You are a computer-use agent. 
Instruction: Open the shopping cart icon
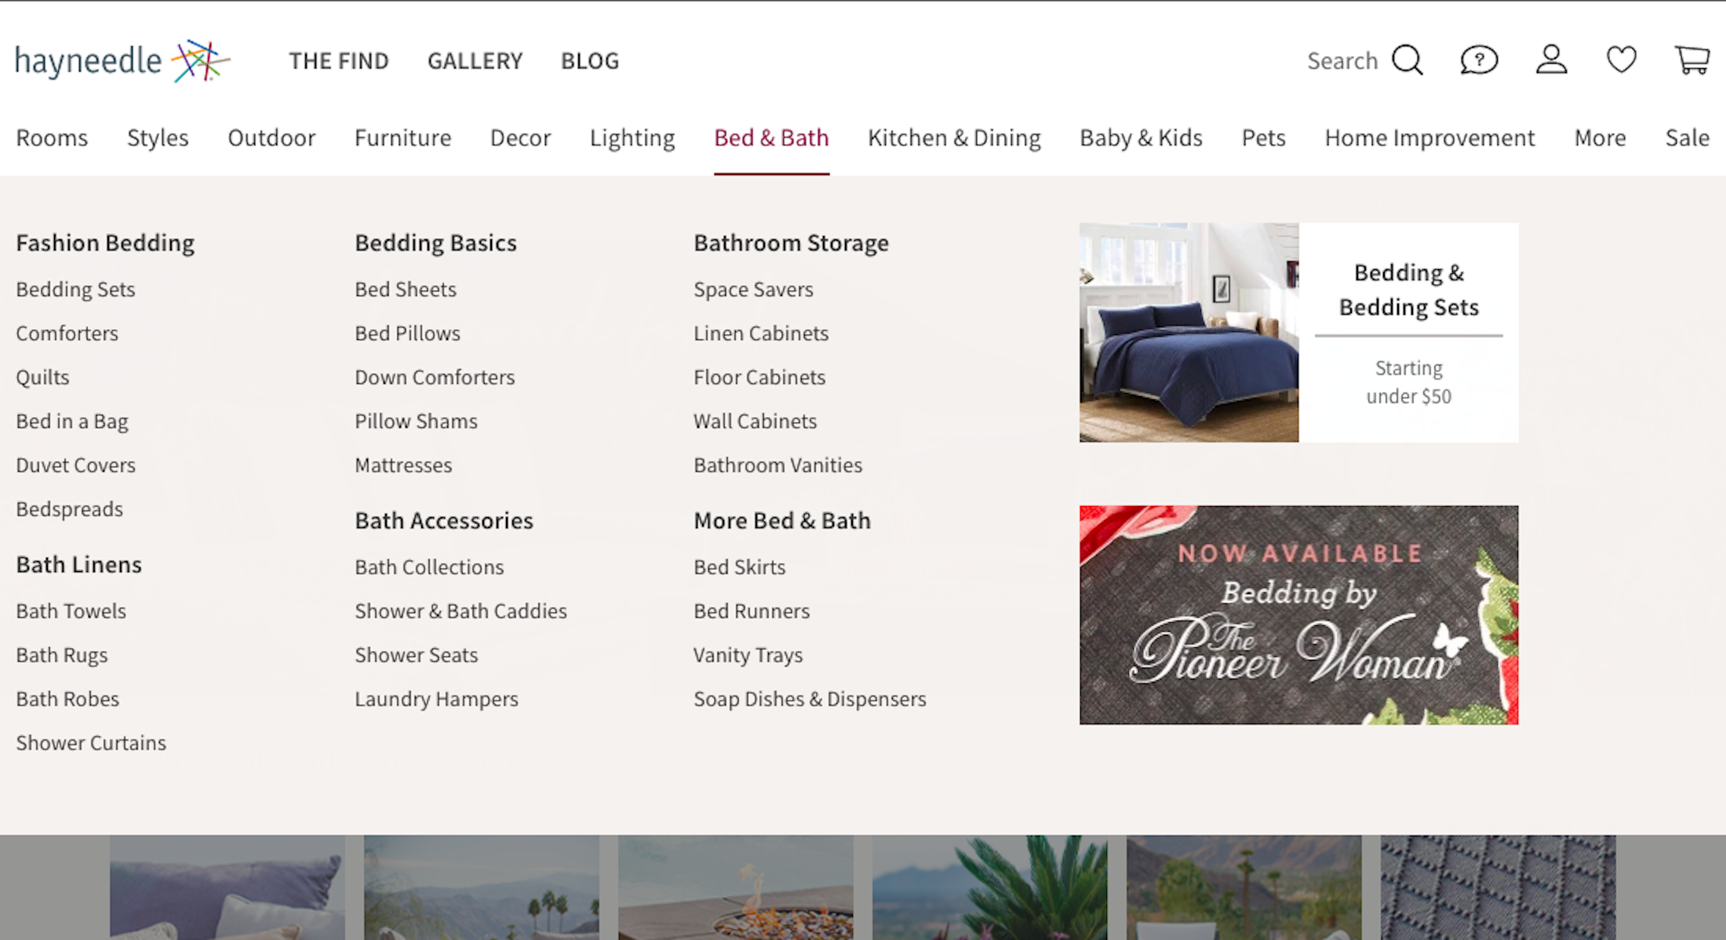(1692, 60)
